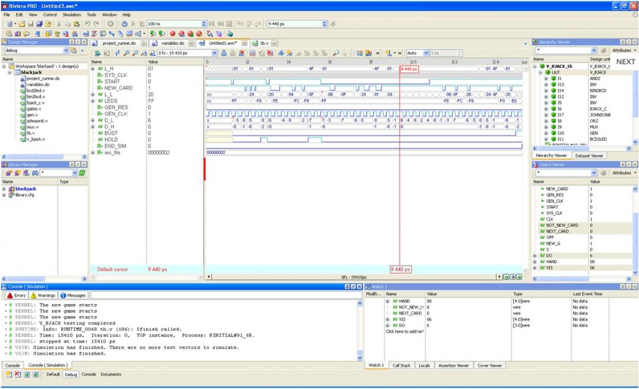
Task: Open the Auto dropdown in waveform toolbar
Action: [426, 53]
